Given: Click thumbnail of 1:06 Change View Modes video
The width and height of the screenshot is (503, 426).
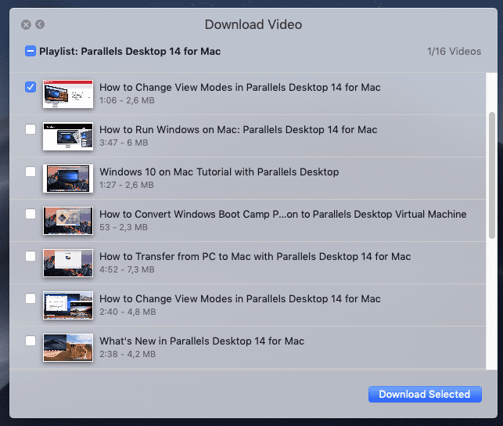Looking at the screenshot, I should pos(68,94).
